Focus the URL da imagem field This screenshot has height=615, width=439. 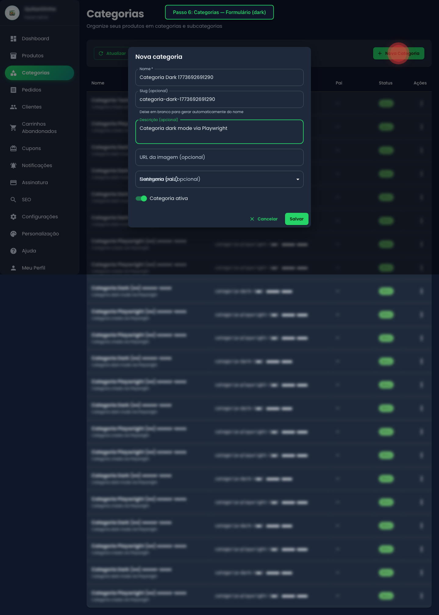pyautogui.click(x=219, y=157)
